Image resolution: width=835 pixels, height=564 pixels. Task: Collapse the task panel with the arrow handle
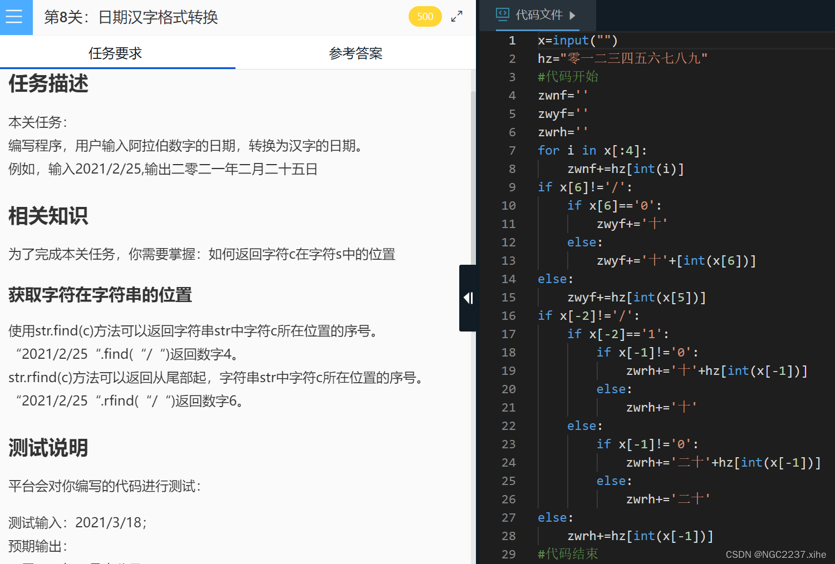tap(468, 298)
